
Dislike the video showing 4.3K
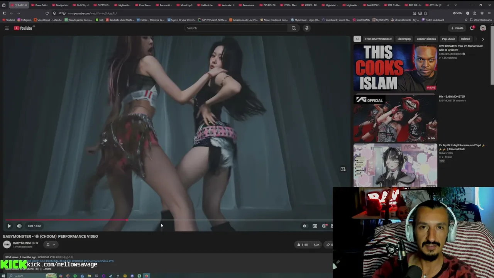(316, 244)
